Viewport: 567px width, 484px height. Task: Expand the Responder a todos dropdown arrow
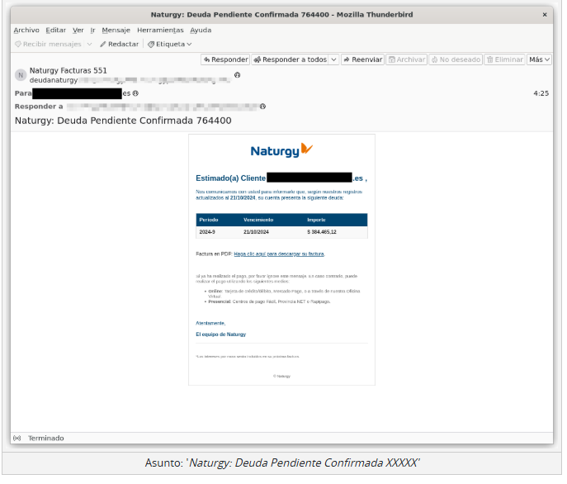tap(334, 59)
